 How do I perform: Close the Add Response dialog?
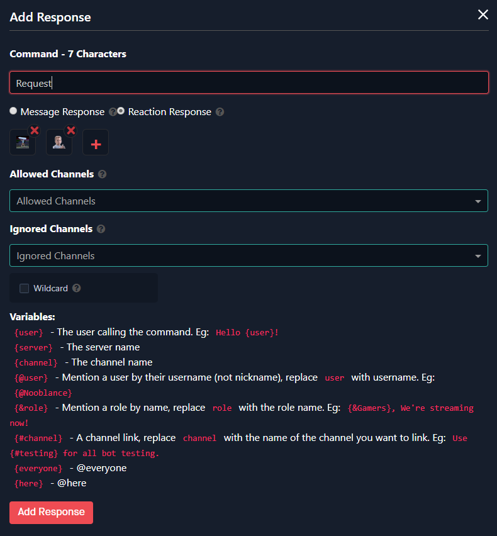483,14
